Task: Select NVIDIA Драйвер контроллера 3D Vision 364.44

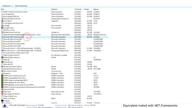Action: coord(54,85)
